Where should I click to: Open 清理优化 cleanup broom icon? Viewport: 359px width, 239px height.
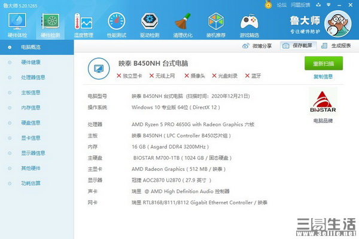pos(182,25)
